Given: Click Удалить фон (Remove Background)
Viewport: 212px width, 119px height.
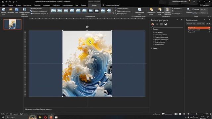Looking at the screenshot, I should (4, 11).
